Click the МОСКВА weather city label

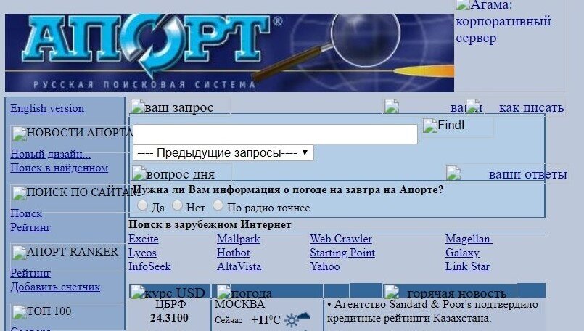coord(239,304)
